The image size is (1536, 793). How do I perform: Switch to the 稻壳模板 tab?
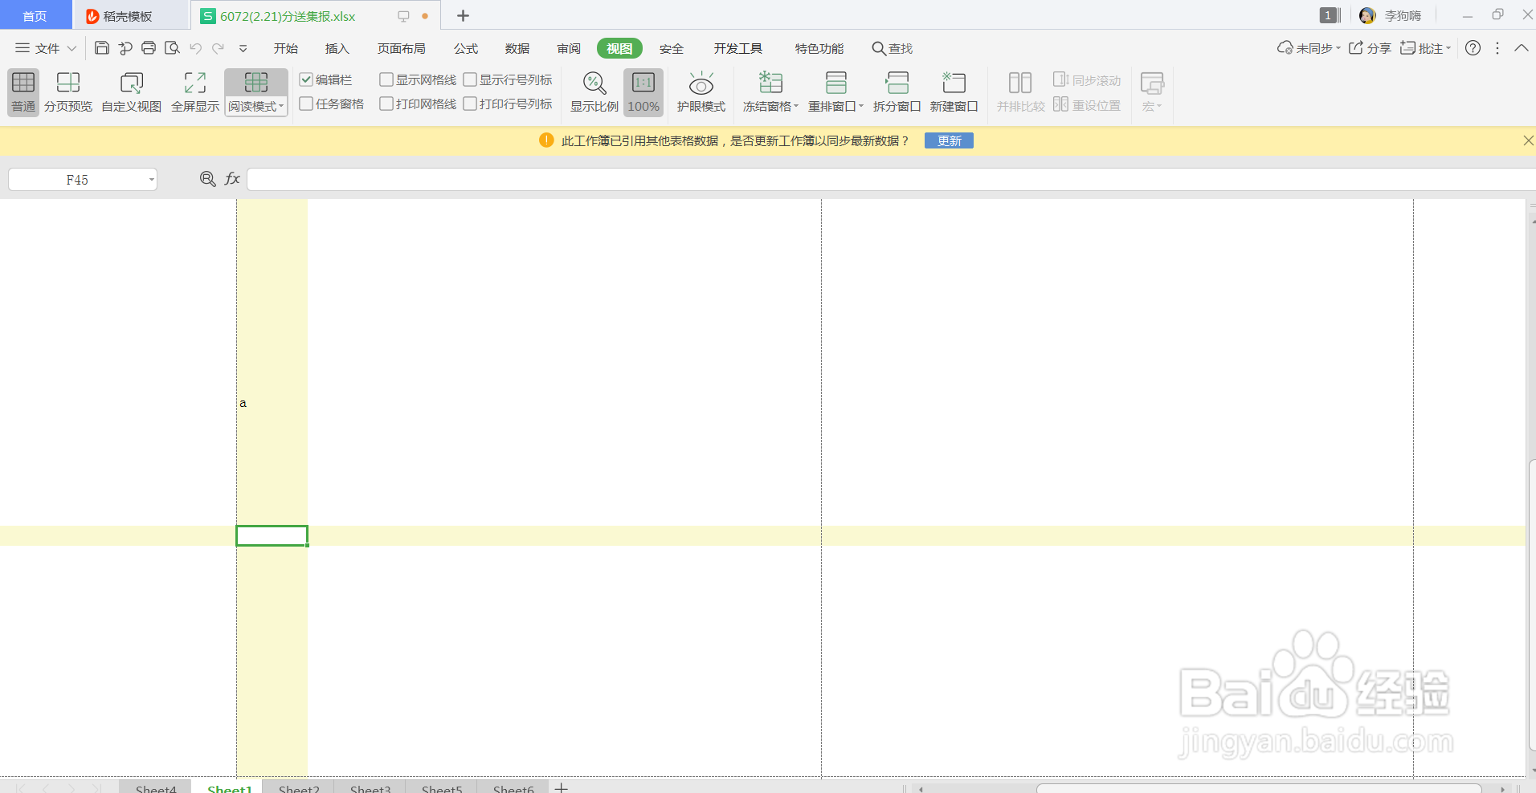tap(131, 16)
